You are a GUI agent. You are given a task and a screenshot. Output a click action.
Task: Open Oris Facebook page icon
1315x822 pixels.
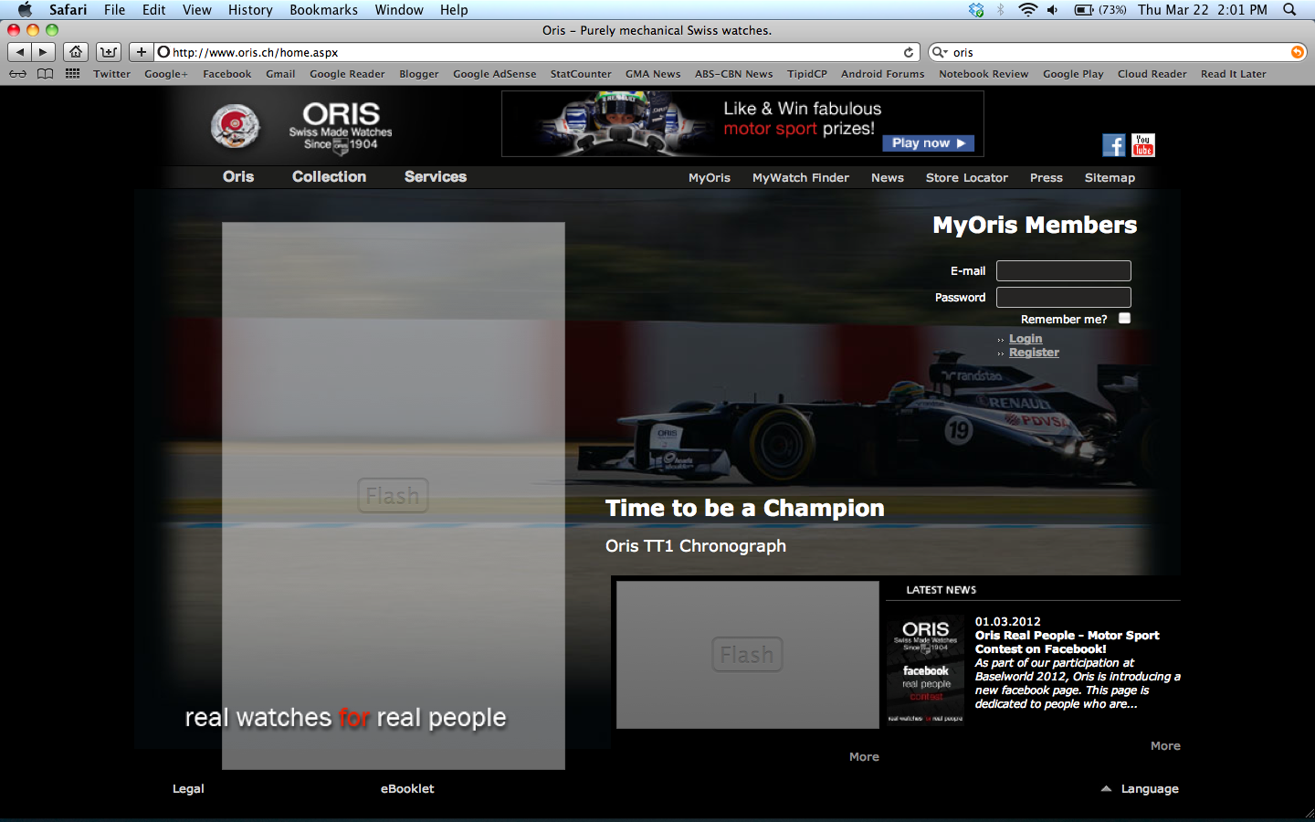[1114, 145]
